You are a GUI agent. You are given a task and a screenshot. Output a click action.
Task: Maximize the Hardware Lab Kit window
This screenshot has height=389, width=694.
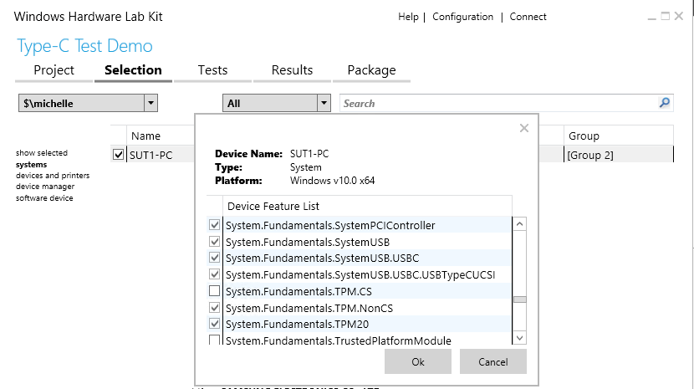pos(665,17)
